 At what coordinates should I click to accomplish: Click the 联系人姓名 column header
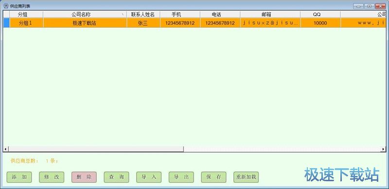click(x=143, y=15)
